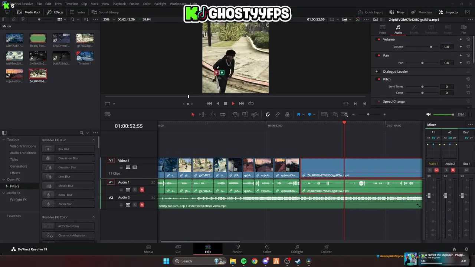The image size is (475, 267).
Task: Open the Playback menu
Action: (x=119, y=4)
